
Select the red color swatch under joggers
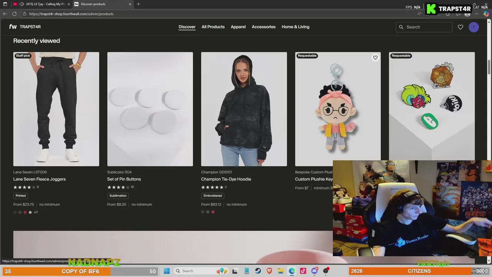tap(25, 212)
